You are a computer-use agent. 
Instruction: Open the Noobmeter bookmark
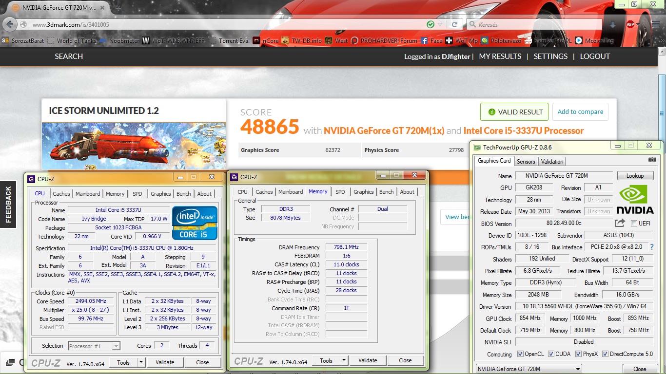(x=119, y=41)
